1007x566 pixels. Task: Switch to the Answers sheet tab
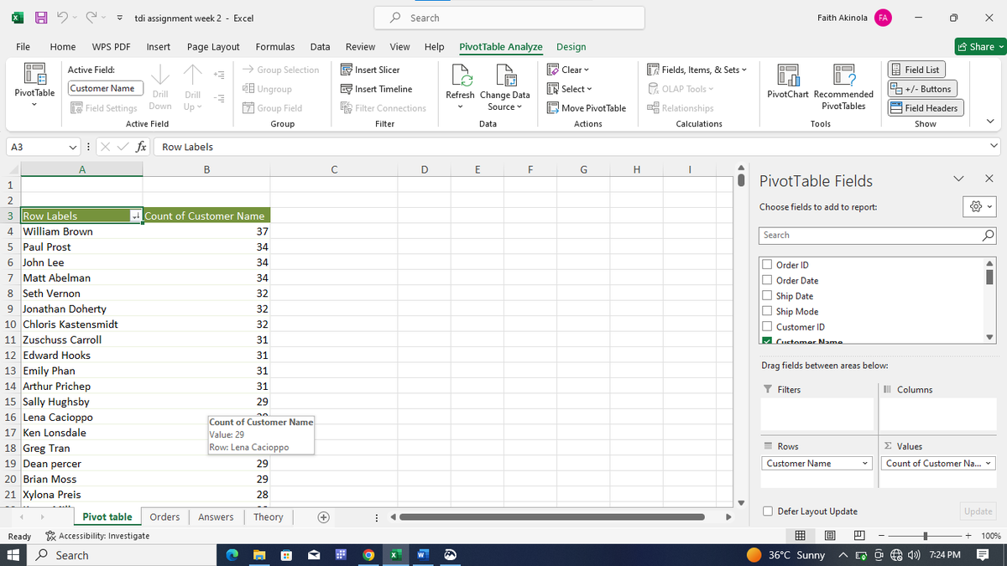(216, 517)
